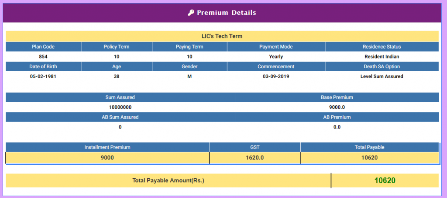Click the LIC's Tech Term title row
This screenshot has width=447, height=198.
(222, 36)
